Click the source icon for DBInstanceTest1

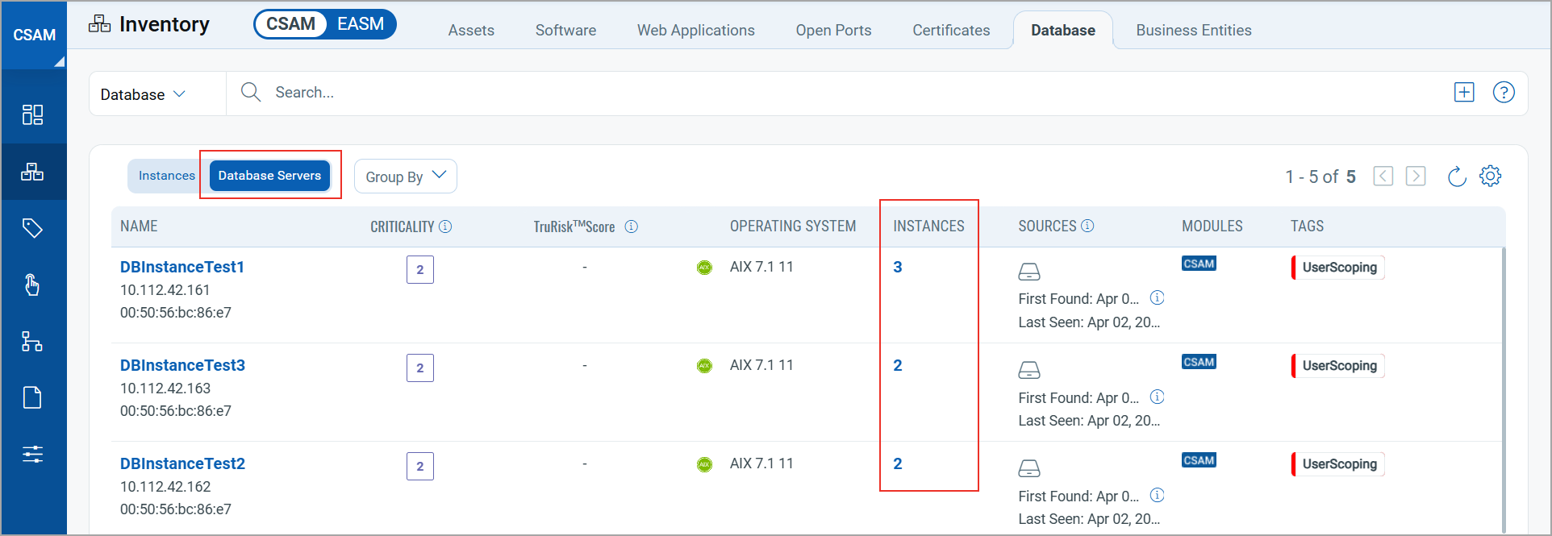coord(1029,272)
